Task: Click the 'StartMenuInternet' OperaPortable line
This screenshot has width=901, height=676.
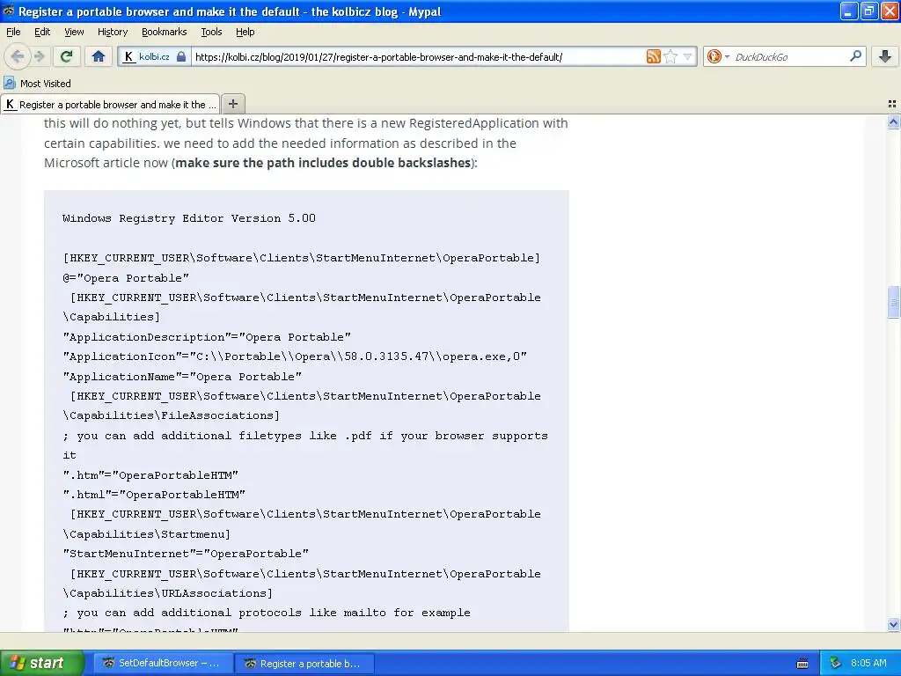Action: [186, 555]
